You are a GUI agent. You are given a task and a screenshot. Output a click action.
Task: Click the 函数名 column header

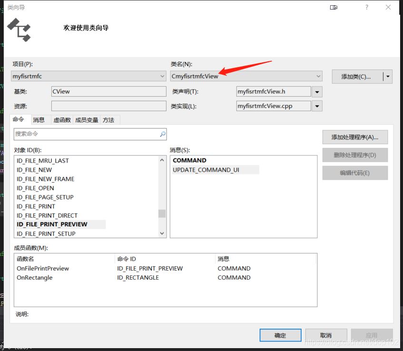click(x=64, y=259)
